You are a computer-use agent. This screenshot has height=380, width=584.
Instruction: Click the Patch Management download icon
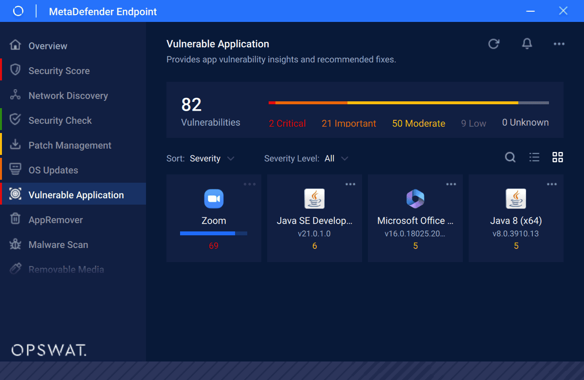pos(16,145)
